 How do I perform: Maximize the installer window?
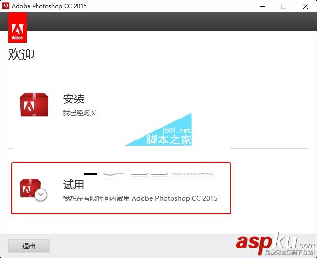[x=284, y=6]
